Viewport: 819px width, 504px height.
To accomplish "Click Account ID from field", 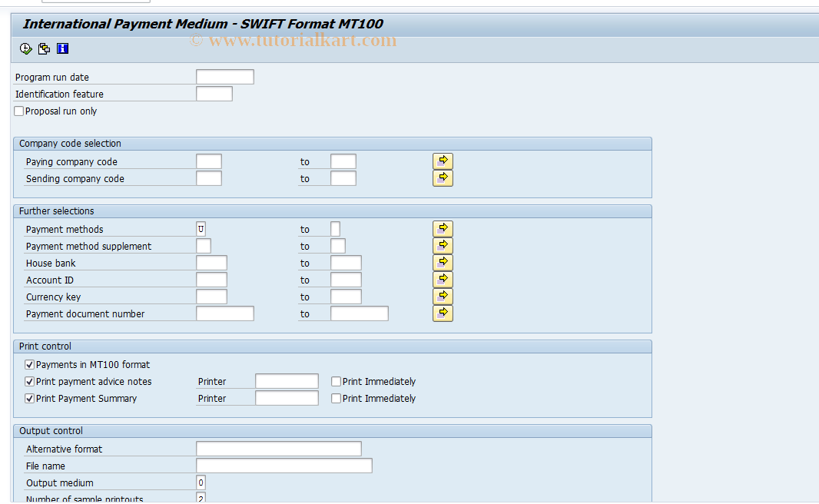I will [x=211, y=280].
